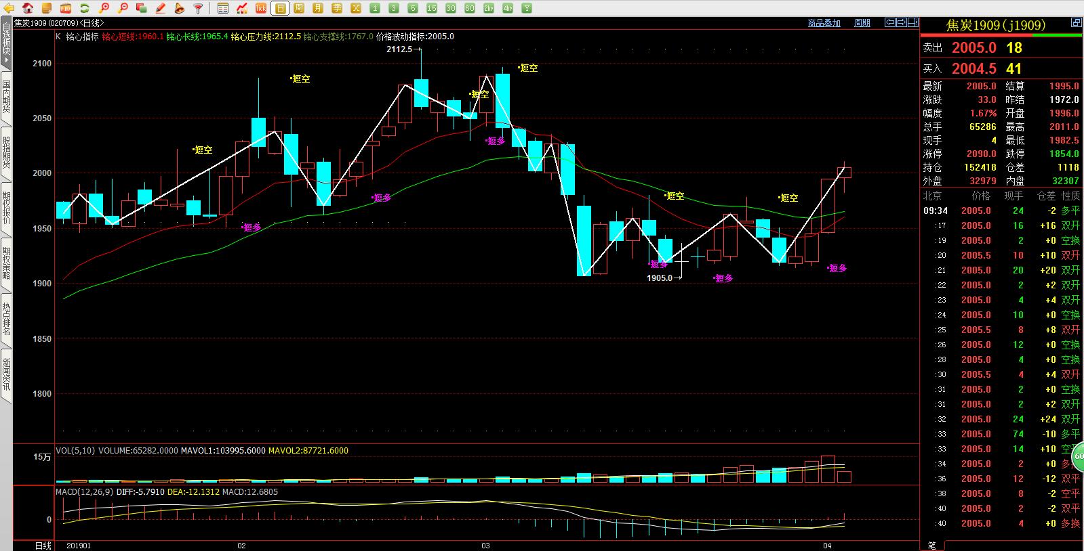Select 3-minute period button

(x=394, y=8)
